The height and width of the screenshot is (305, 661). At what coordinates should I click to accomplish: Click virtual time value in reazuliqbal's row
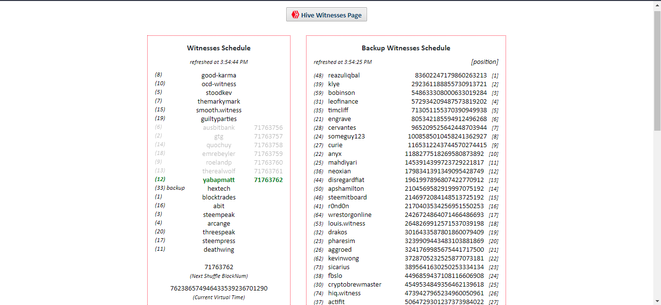[x=451, y=75]
